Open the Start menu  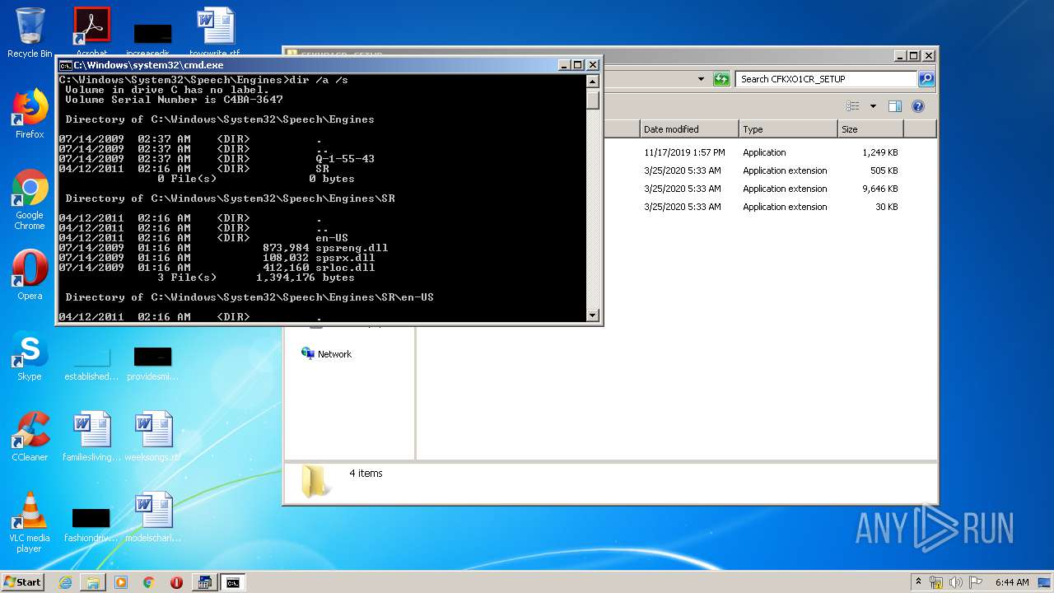[23, 582]
